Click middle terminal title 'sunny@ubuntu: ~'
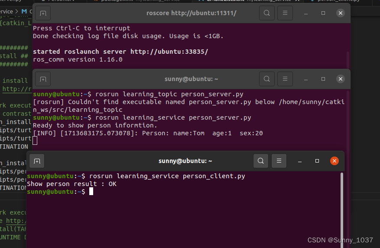 point(191,79)
